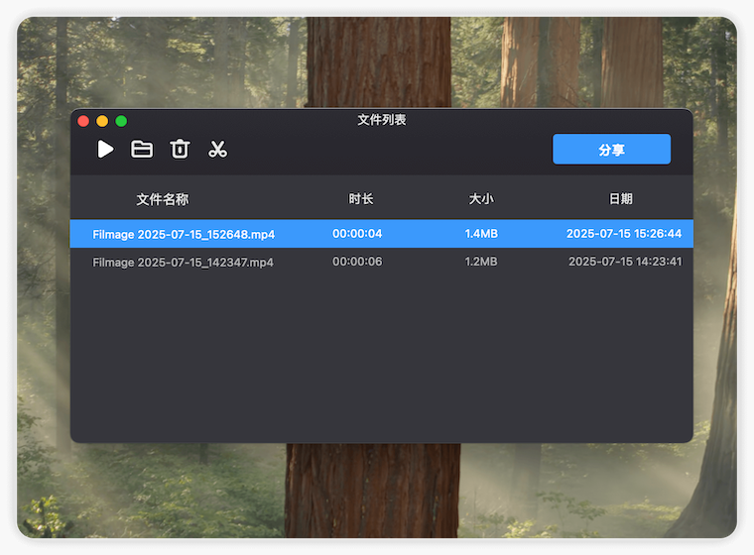This screenshot has width=754, height=555.
Task: Click the 1.2MB size cell
Action: tap(481, 263)
